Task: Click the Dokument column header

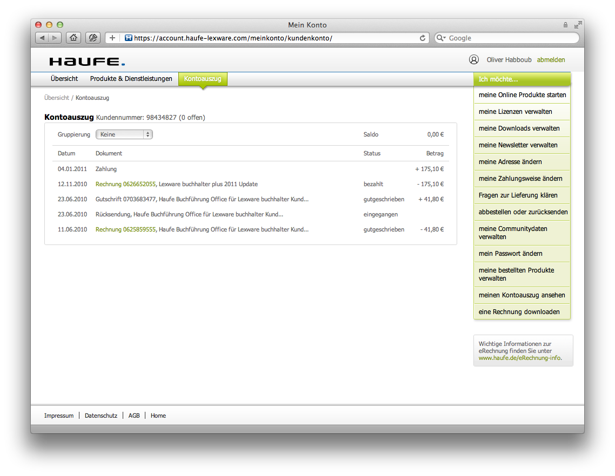Action: click(x=109, y=154)
